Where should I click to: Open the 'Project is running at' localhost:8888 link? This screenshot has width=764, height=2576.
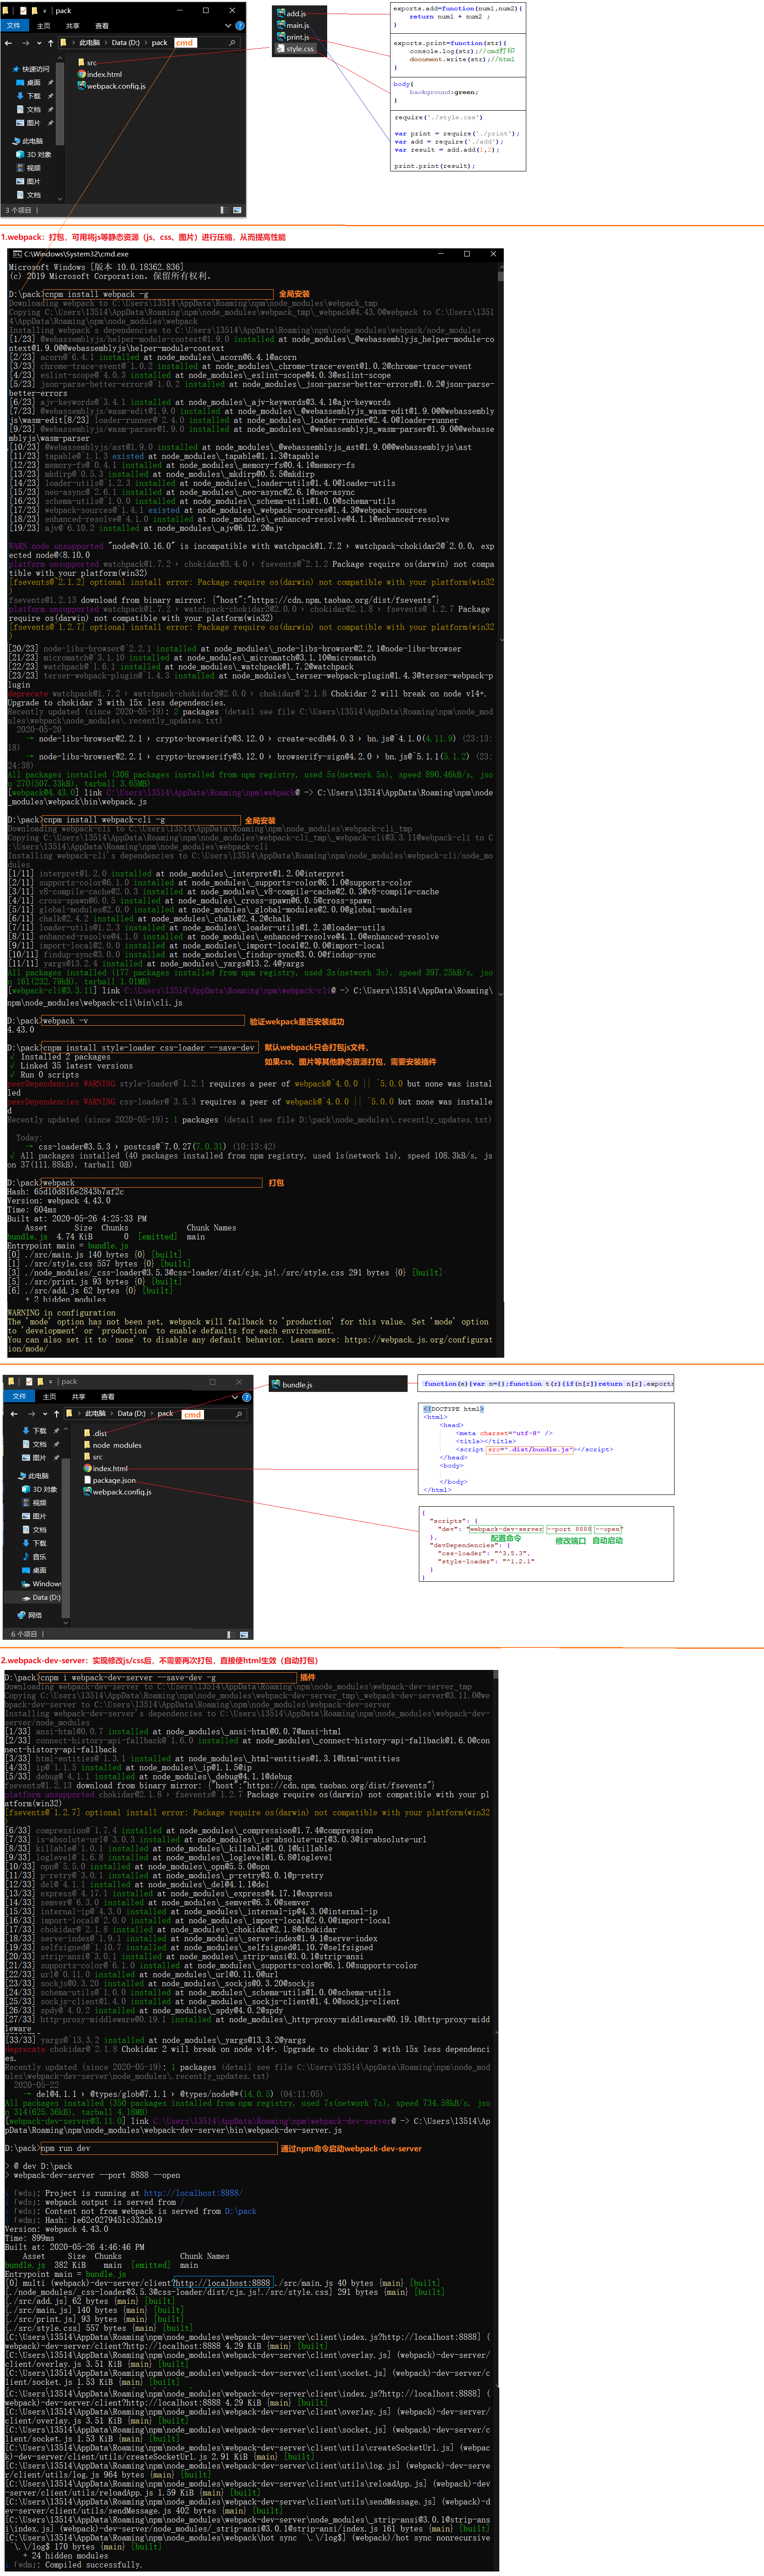[192, 2193]
